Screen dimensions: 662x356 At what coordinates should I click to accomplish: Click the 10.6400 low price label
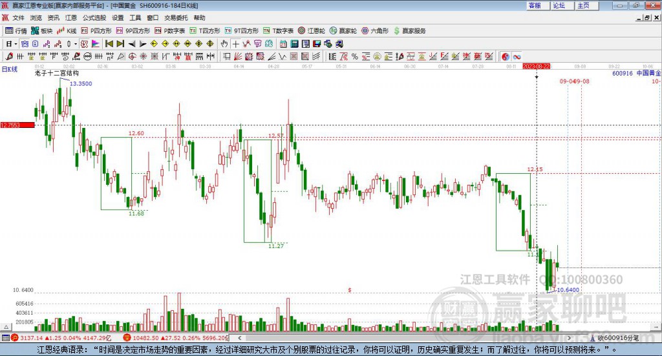568,290
